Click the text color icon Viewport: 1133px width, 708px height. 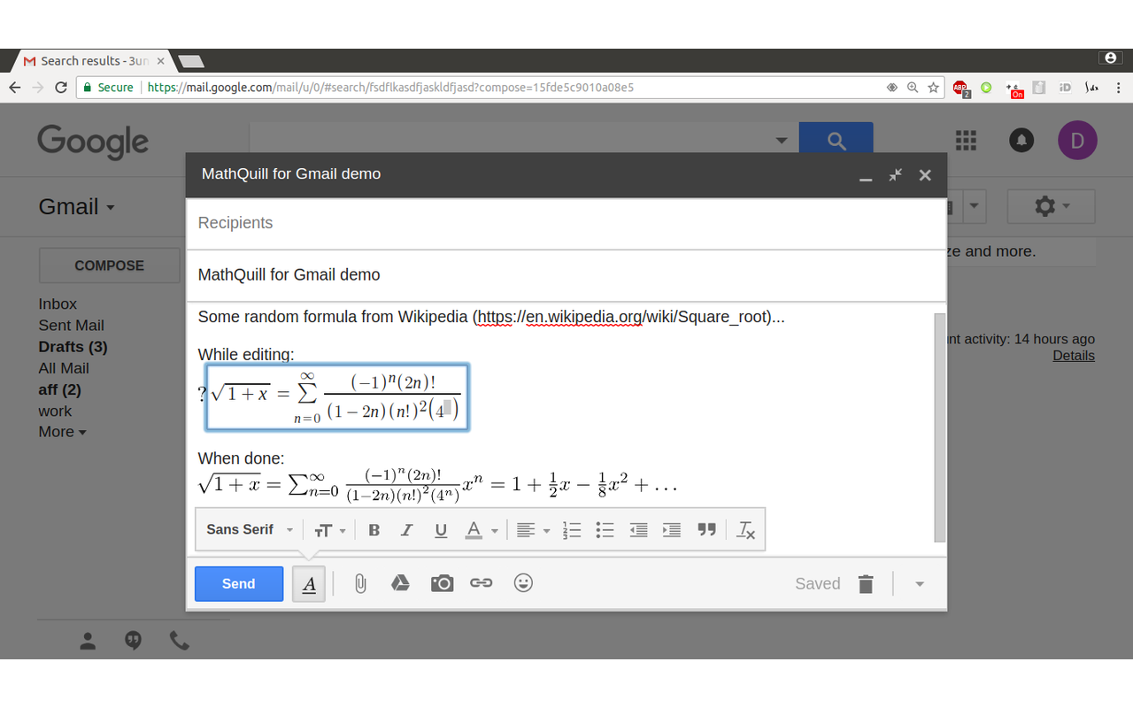point(474,530)
